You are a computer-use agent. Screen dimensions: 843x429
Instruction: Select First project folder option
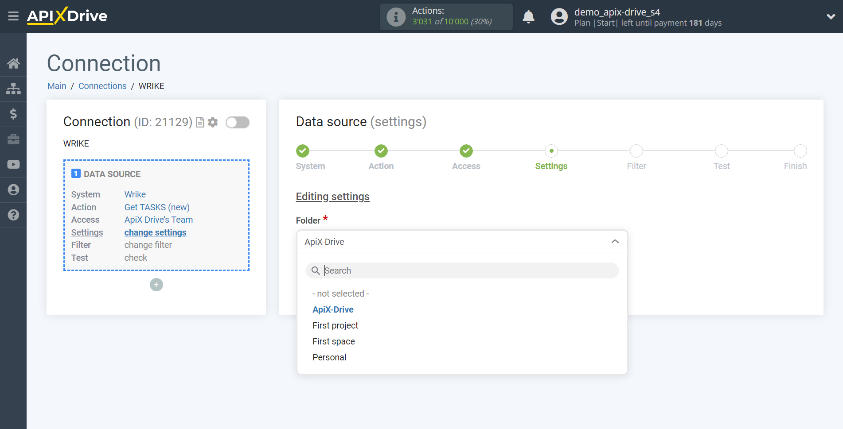click(x=335, y=325)
